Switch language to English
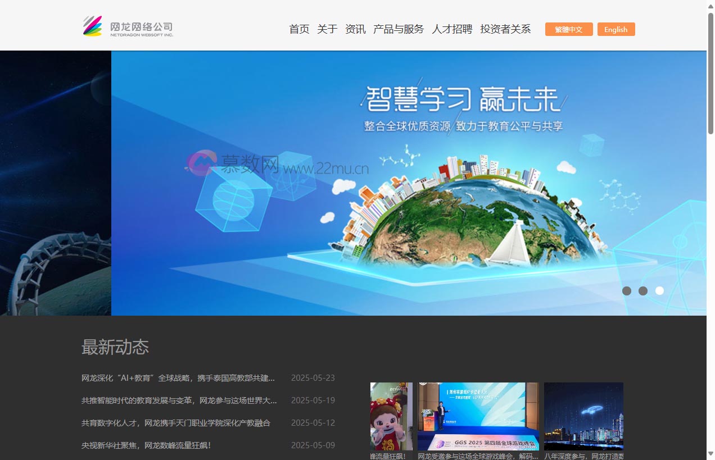Screen dimensions: 715x460 (x=616, y=29)
